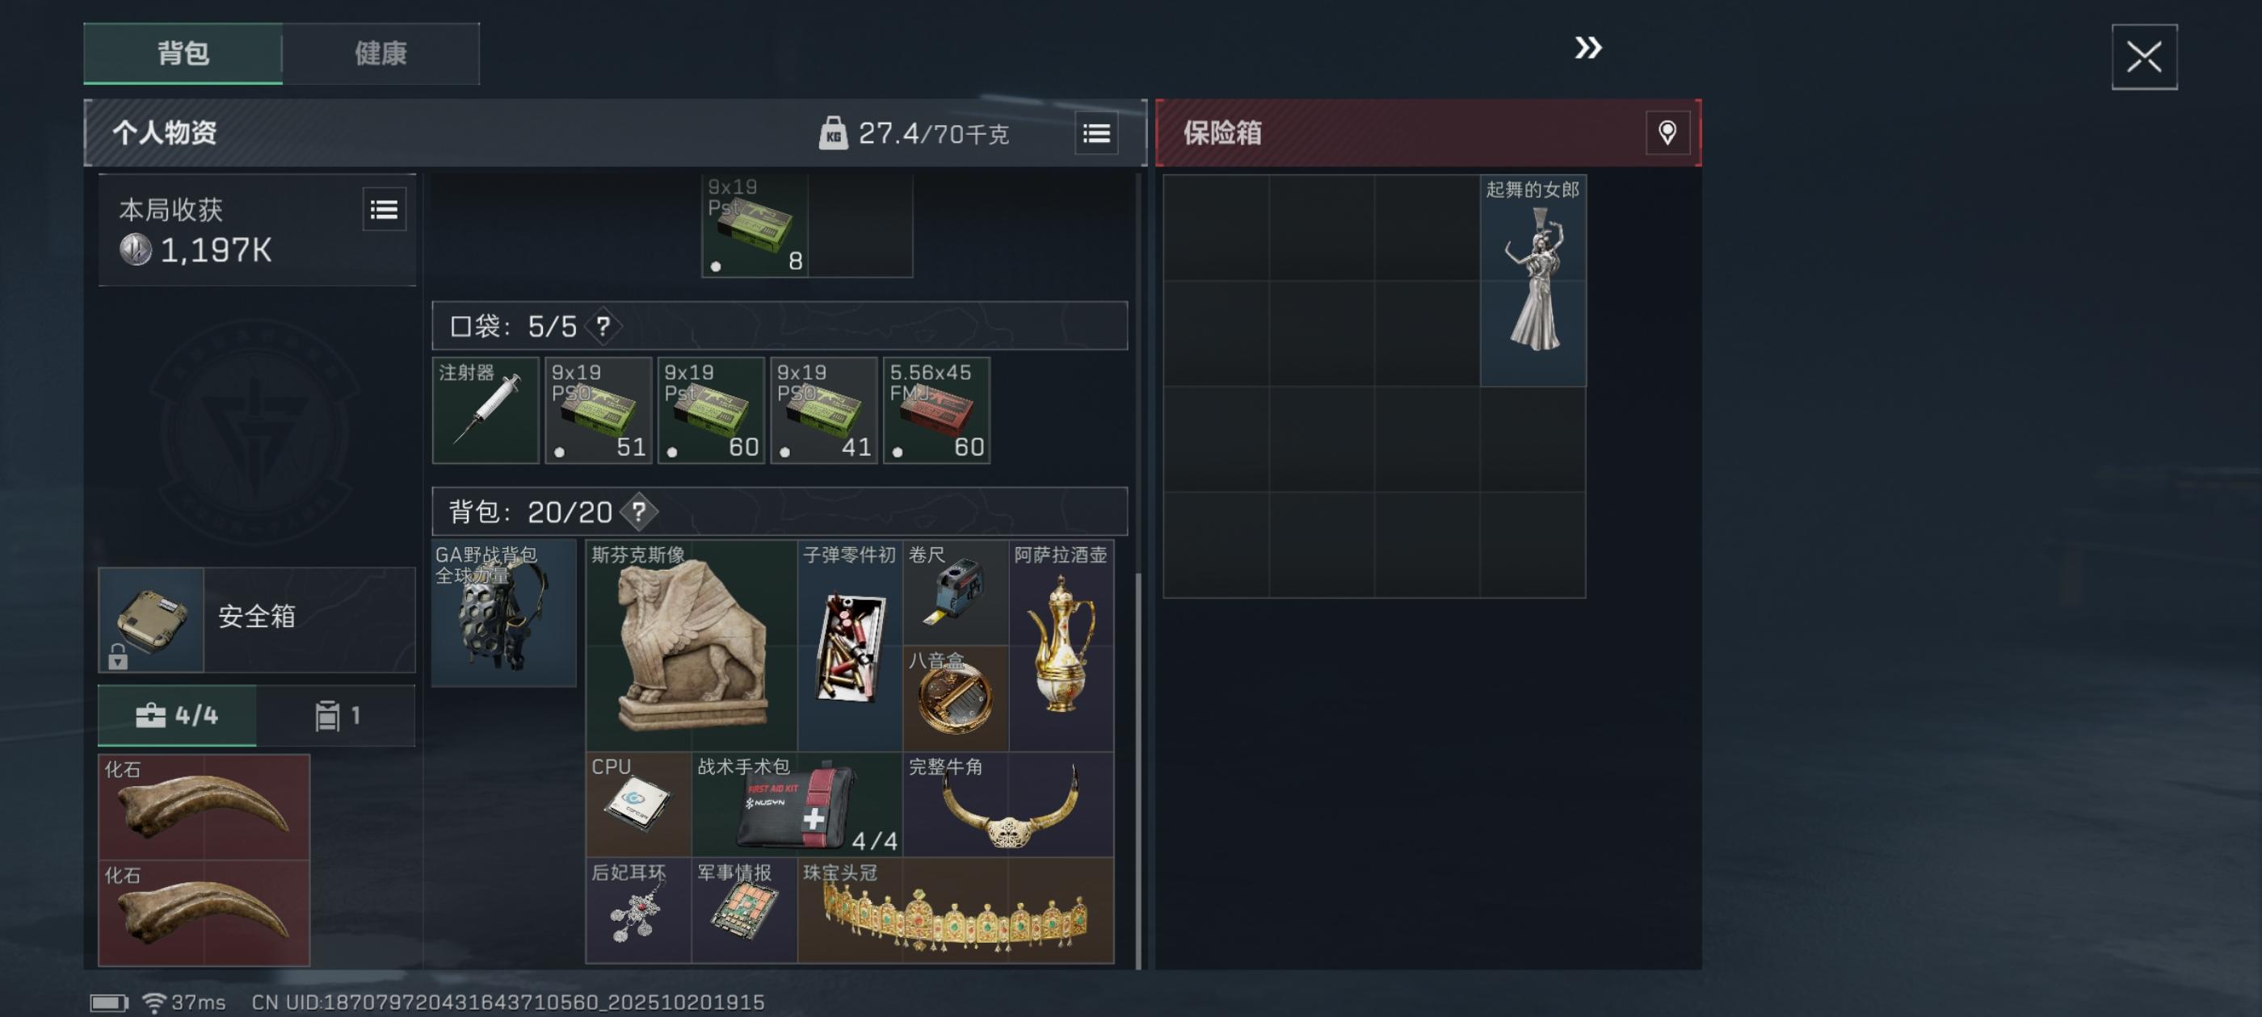The width and height of the screenshot is (2262, 1017).
Task: Switch to the card holder tab showing 1
Action: coord(336,716)
